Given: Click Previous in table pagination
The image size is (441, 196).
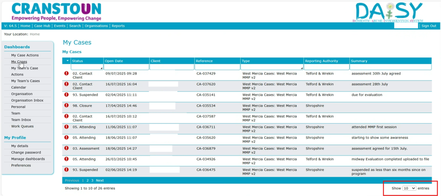Looking at the screenshot, I should point(72,180).
